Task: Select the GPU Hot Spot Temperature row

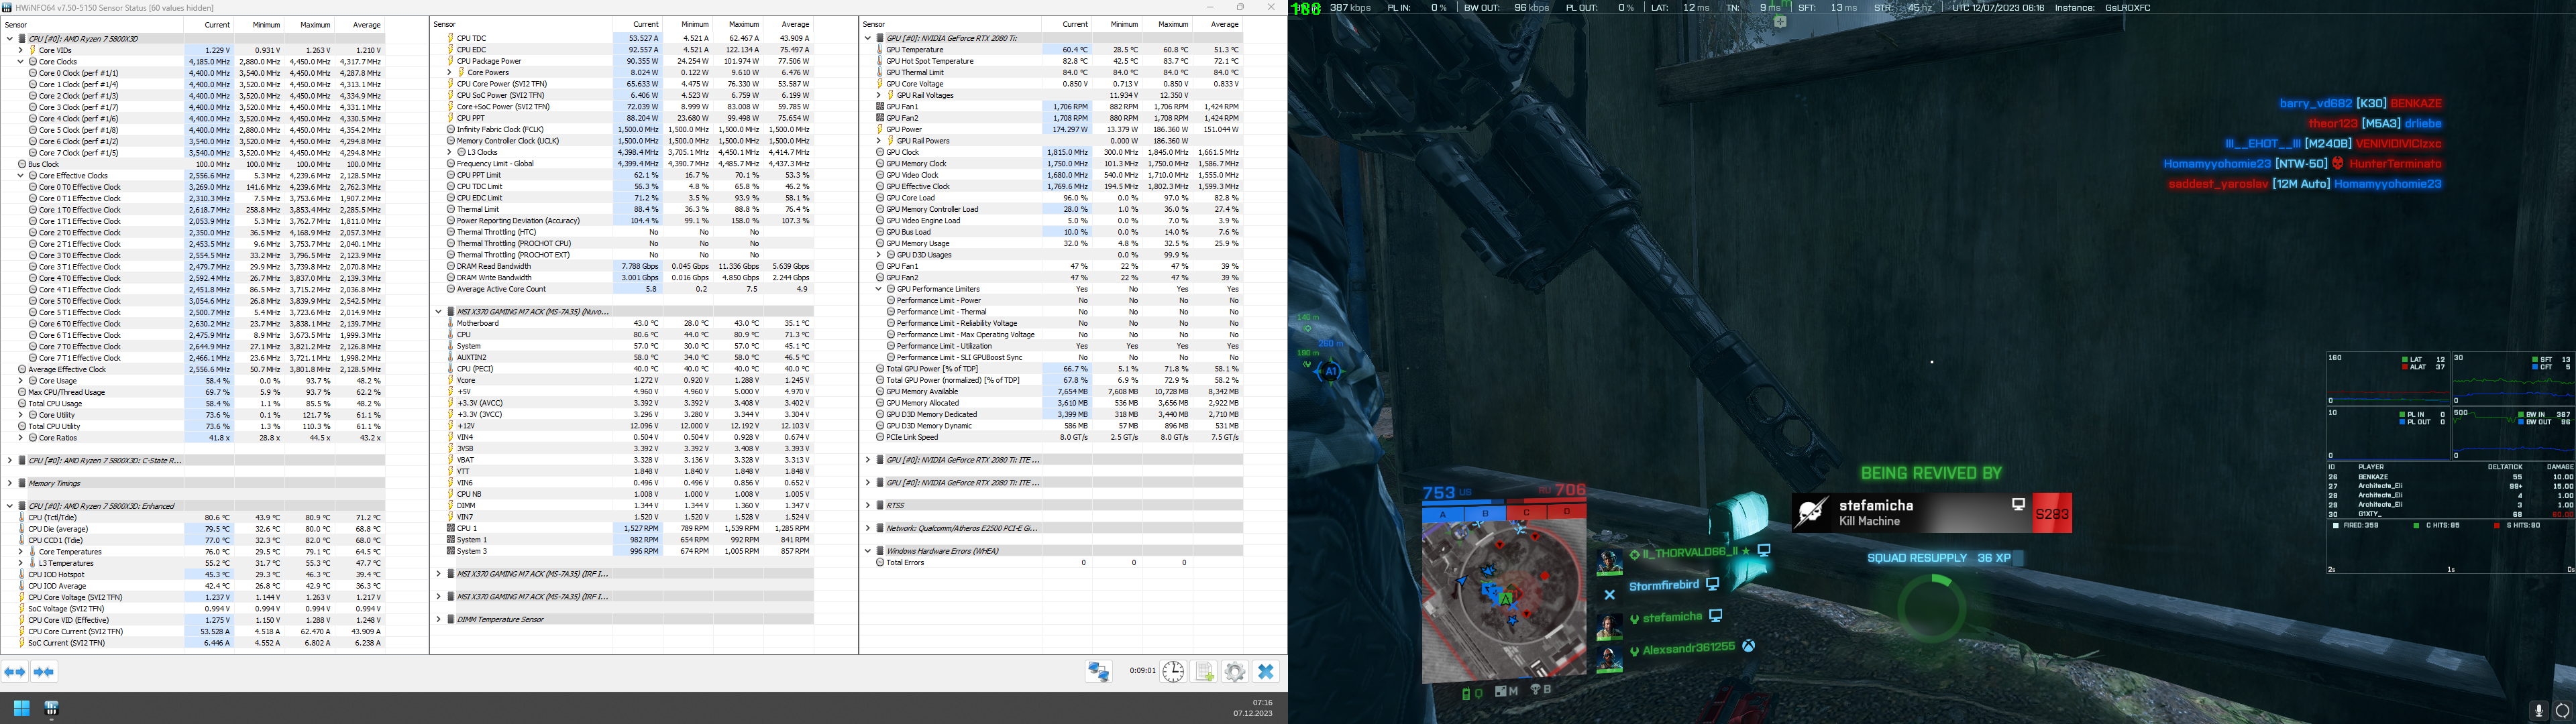Action: point(929,61)
